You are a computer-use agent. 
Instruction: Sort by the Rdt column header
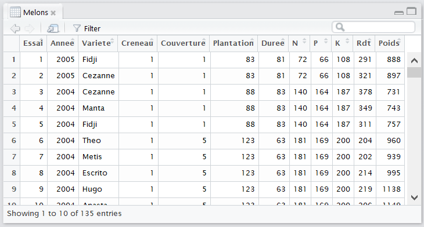point(364,43)
